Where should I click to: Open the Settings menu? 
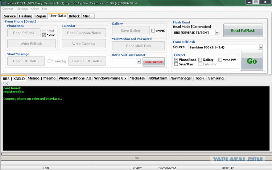22,9
